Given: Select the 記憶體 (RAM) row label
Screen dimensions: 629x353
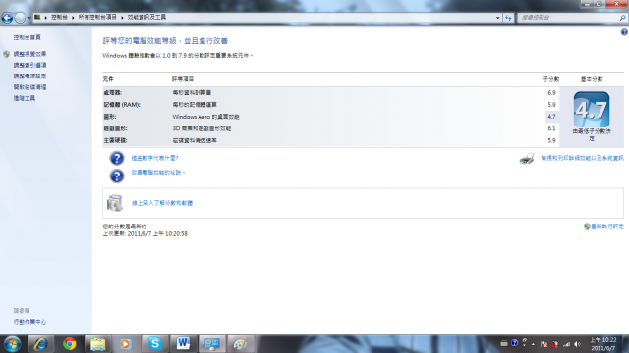Looking at the screenshot, I should pos(122,105).
